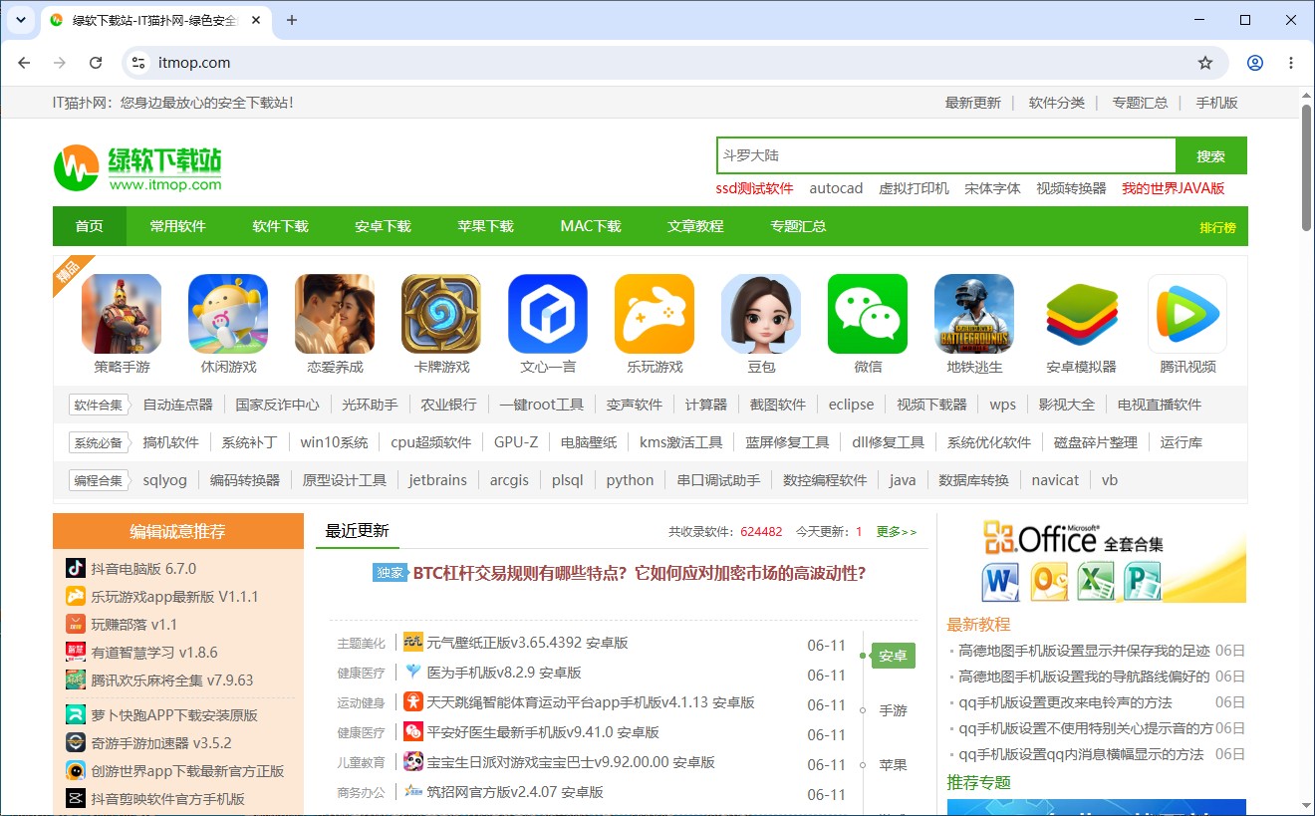Open 高德地图手机版设置显示并保存我的足迹 tutorial

1084,651
